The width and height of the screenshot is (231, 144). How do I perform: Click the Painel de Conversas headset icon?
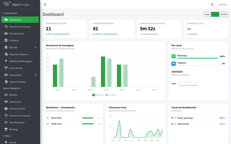[x=6, y=26]
